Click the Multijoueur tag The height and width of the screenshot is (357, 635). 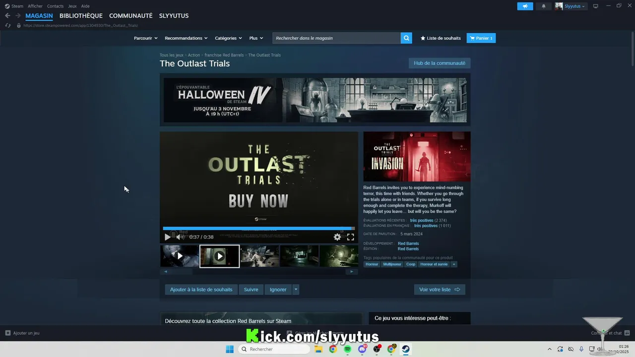coord(392,264)
